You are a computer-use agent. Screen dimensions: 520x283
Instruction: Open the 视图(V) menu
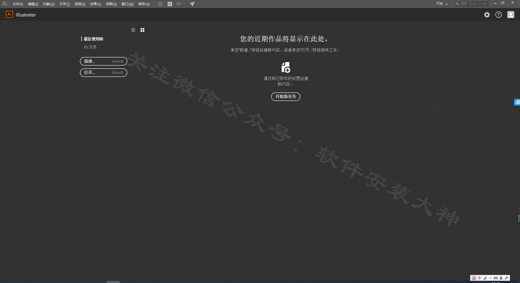tap(111, 4)
